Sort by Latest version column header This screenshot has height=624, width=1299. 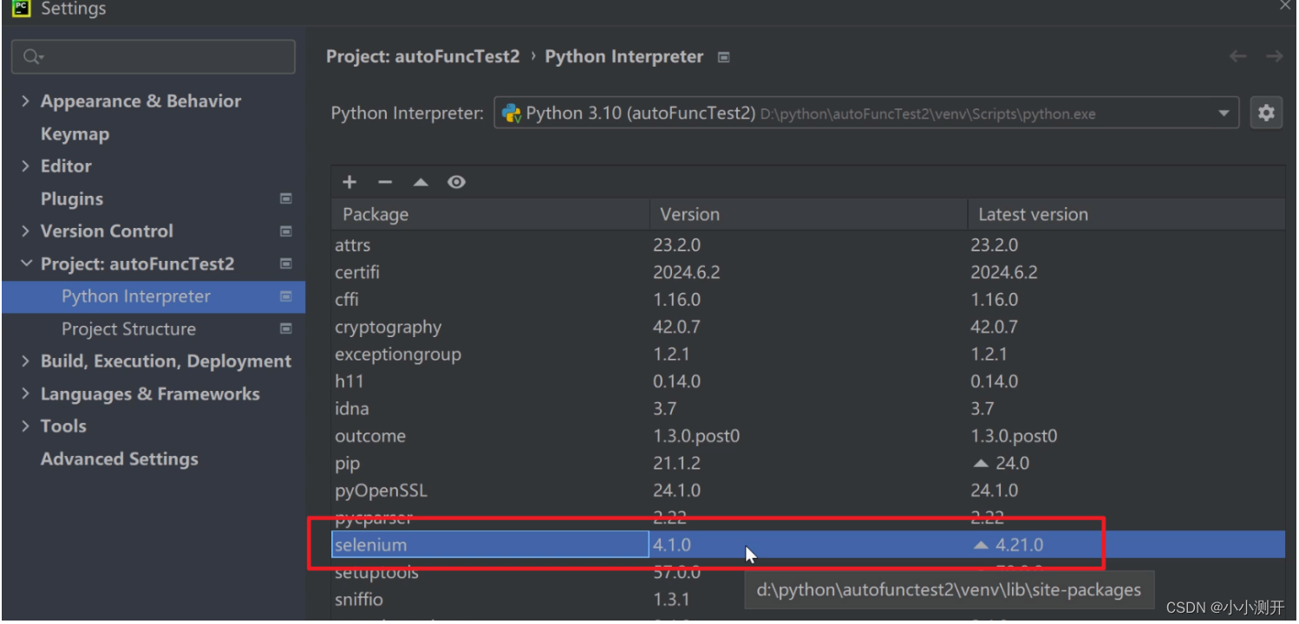tap(1126, 214)
